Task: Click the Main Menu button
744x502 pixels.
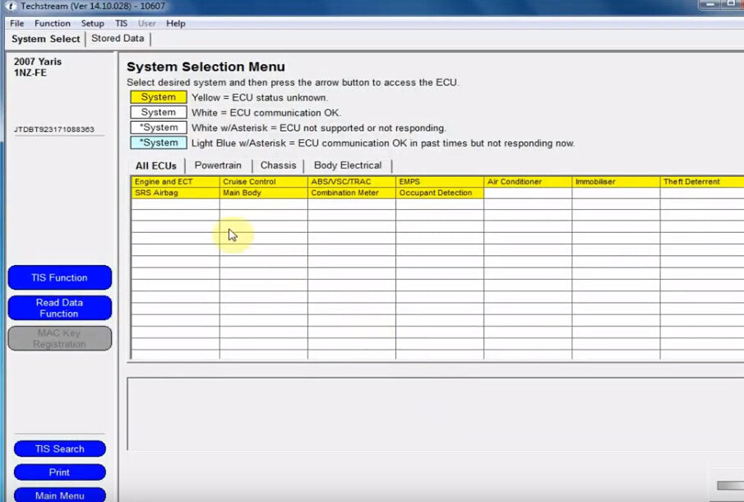Action: (x=60, y=495)
